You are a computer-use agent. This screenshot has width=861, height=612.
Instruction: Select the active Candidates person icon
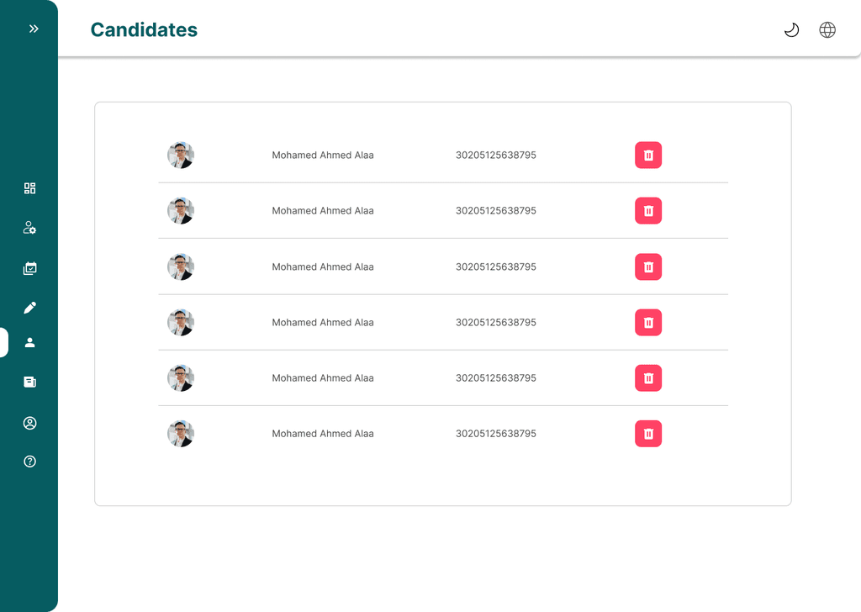tap(30, 342)
